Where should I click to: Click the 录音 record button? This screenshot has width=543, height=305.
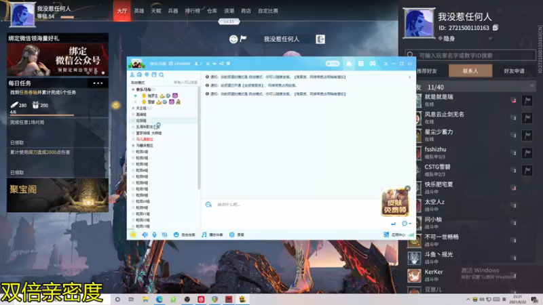[x=237, y=235]
